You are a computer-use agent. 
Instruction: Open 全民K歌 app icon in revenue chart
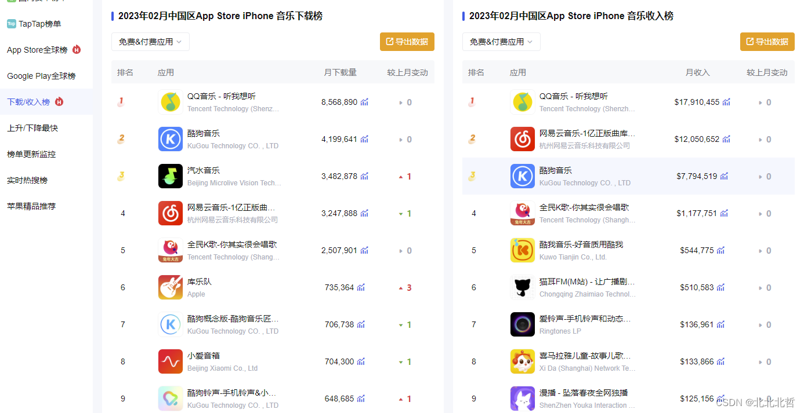coord(523,213)
